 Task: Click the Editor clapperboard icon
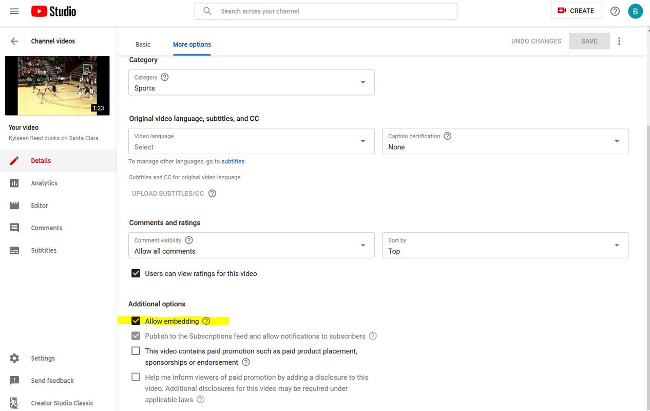tap(14, 206)
